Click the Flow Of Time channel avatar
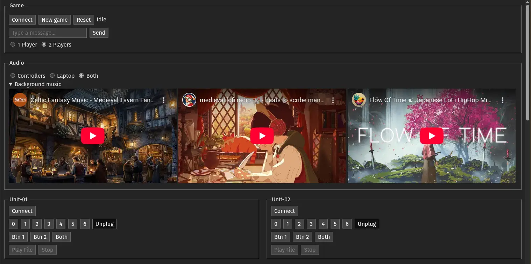The image size is (531, 264). 359,100
